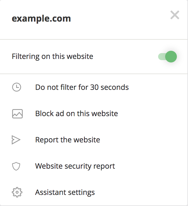188x206 pixels.
Task: Click the word "security" in report option
Action: click(78, 166)
